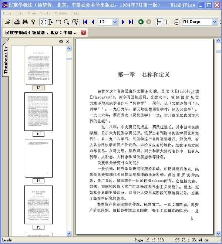Open the Window menu
The width and height of the screenshot is (222, 244).
point(61,13)
